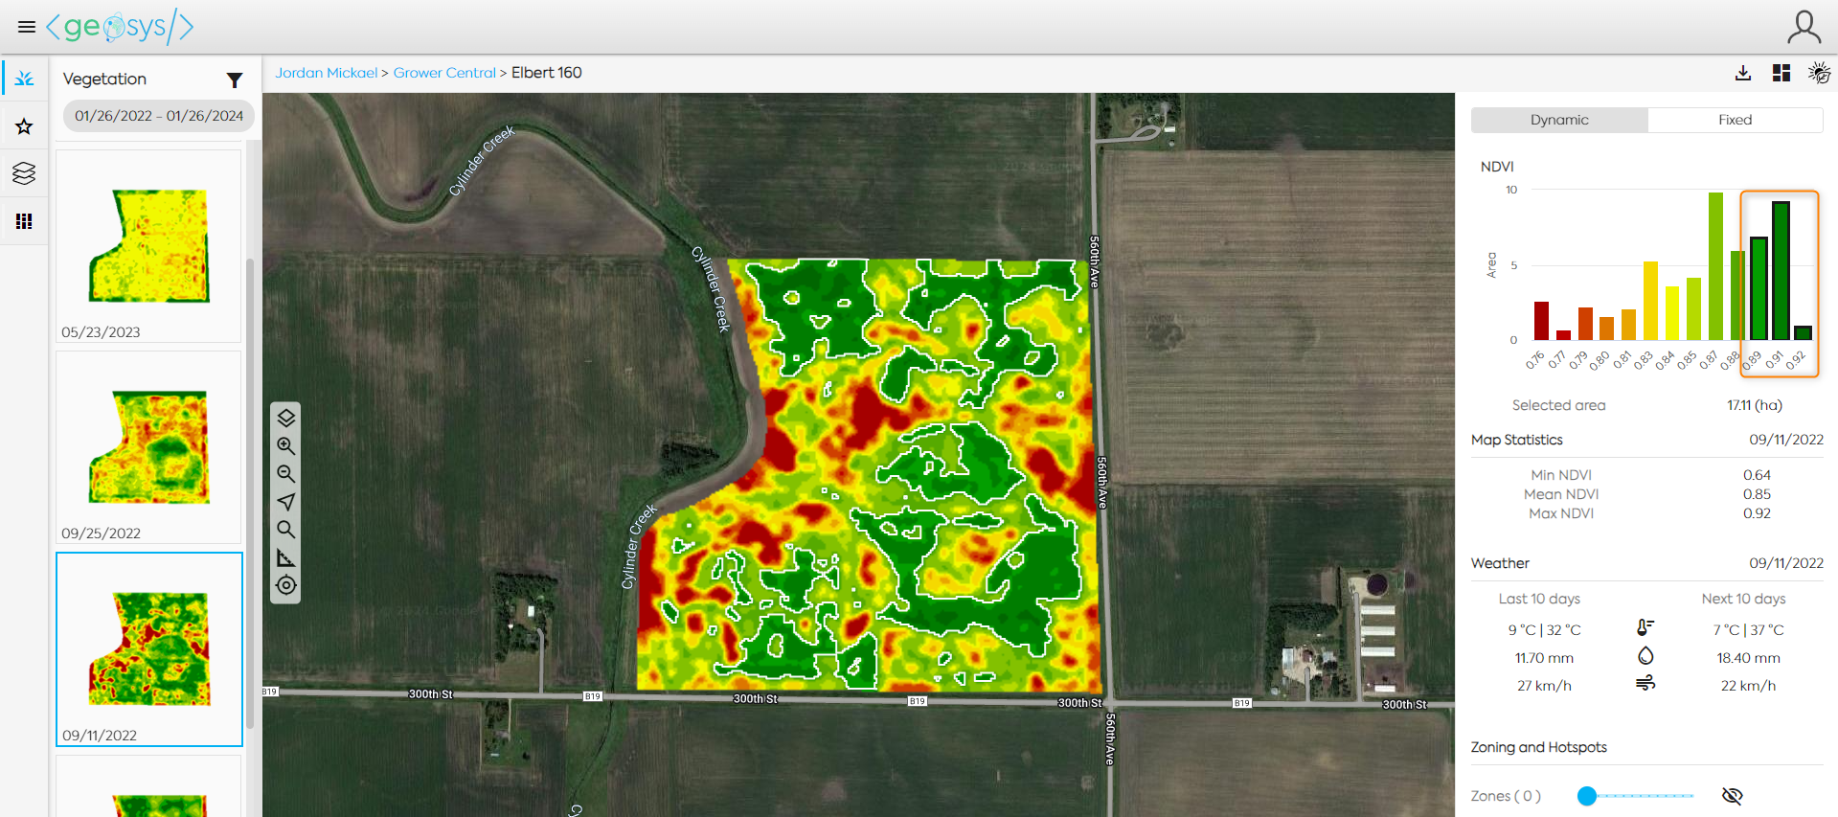Open the user account profile icon
This screenshot has height=817, width=1838.
tap(1804, 27)
